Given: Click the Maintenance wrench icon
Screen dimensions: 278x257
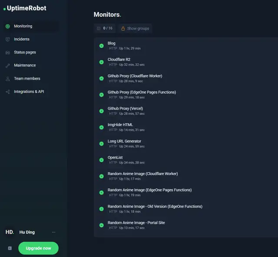Looking at the screenshot, I should [x=7, y=66].
